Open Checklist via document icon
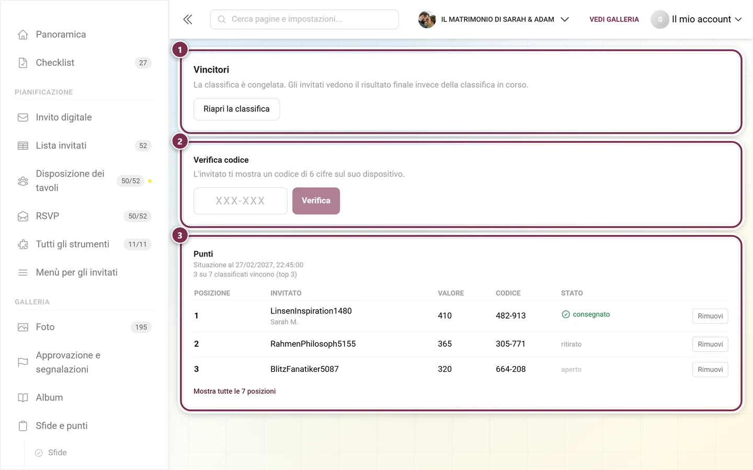 coord(23,63)
